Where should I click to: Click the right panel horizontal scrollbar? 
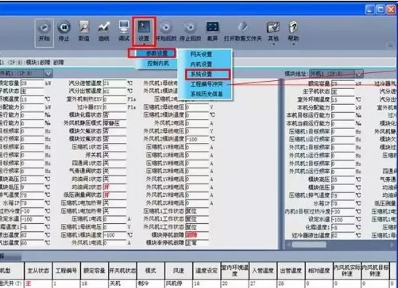340,244
